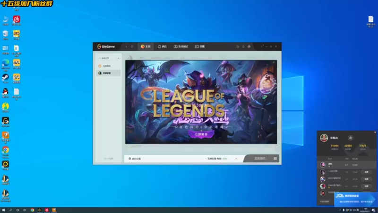This screenshot has height=213, width=378.
Task: Select the first highlighted teammate row
Action: coord(347,165)
